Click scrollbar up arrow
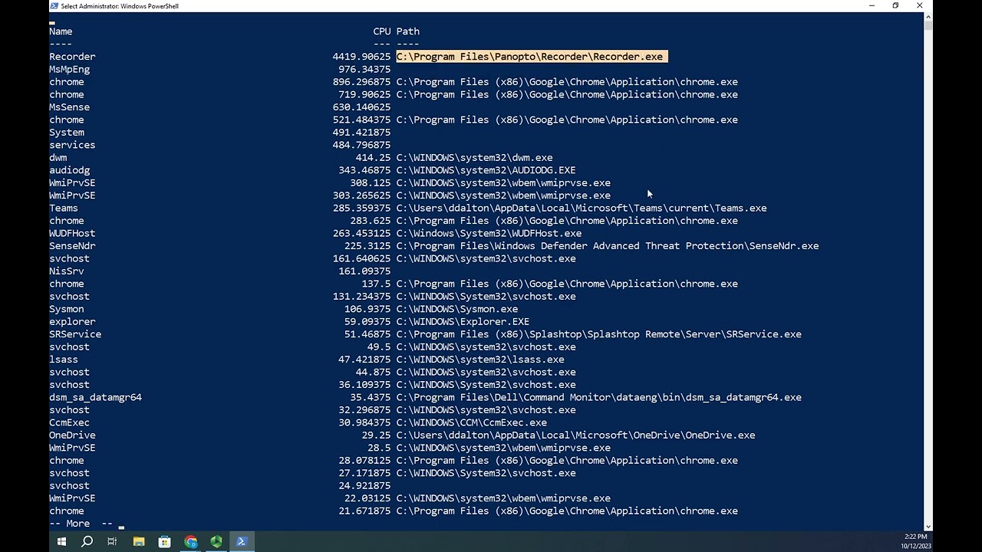Viewport: 982px width, 552px height. (x=928, y=16)
